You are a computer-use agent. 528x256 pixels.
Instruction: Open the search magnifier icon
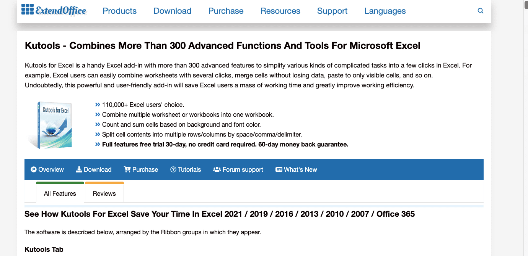[x=481, y=11]
